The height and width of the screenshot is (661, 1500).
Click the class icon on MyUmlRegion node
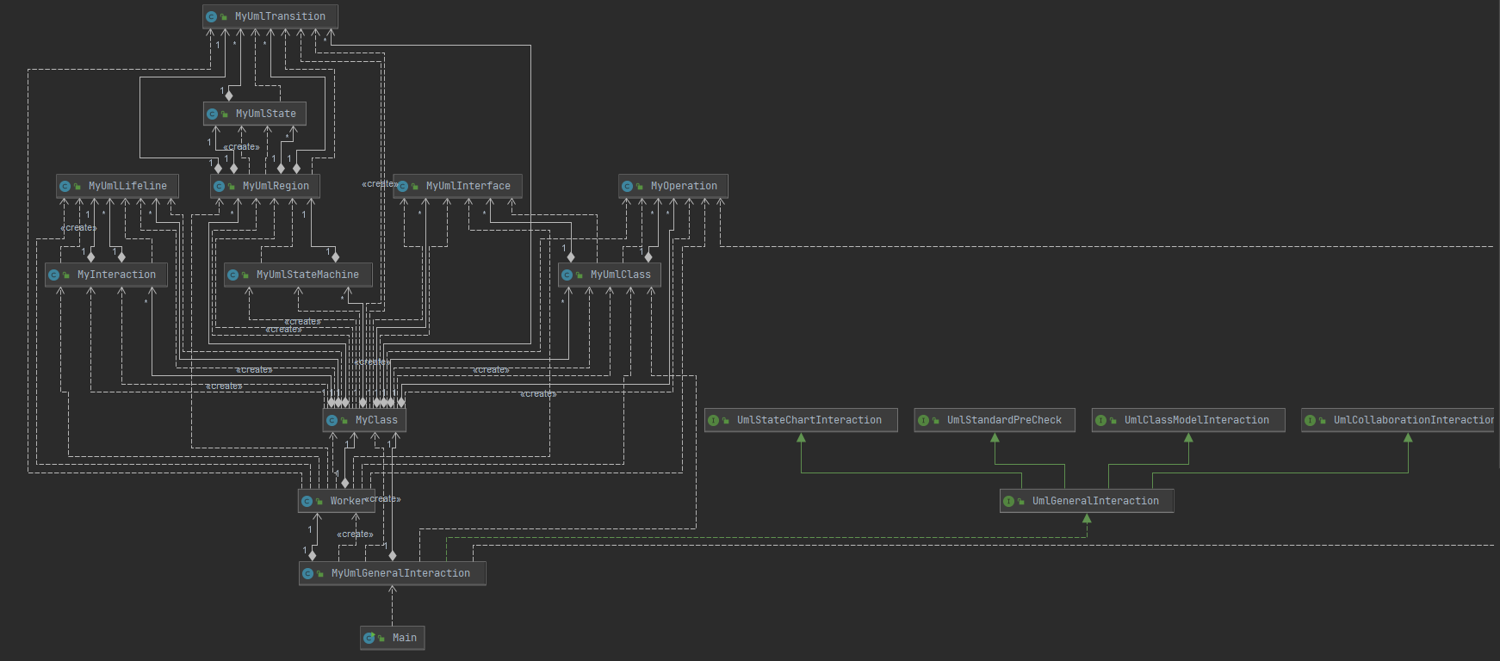(x=219, y=186)
